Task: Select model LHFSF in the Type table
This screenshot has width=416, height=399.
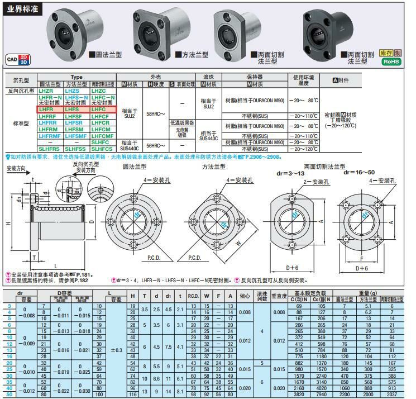Action: coord(73,117)
